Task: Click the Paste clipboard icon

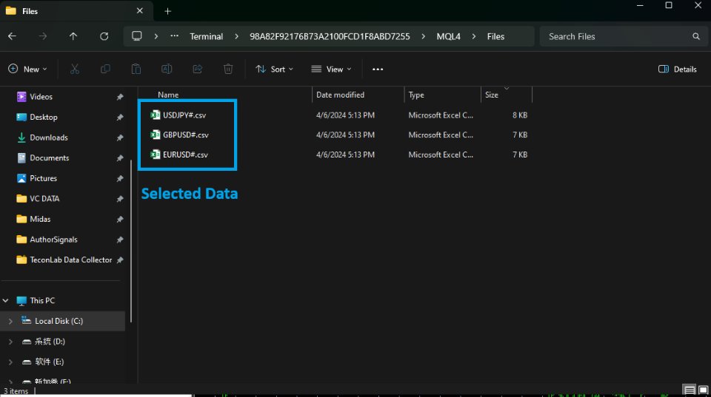Action: pyautogui.click(x=136, y=69)
